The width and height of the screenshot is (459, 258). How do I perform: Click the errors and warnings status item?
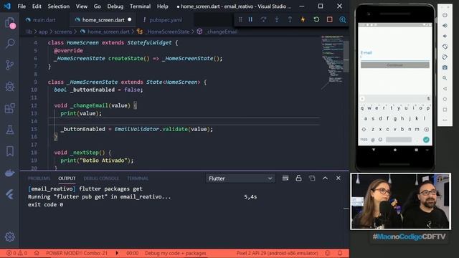pyautogui.click(x=16, y=253)
